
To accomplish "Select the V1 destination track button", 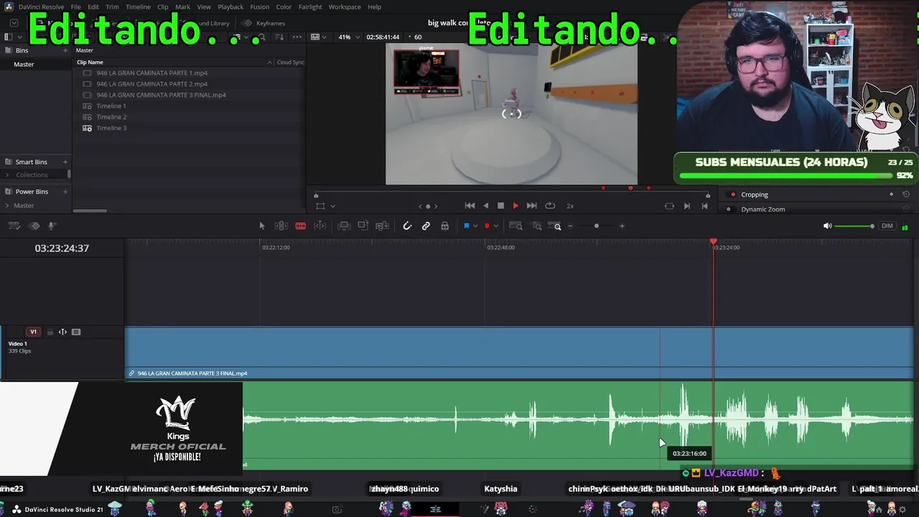I will click(x=33, y=332).
